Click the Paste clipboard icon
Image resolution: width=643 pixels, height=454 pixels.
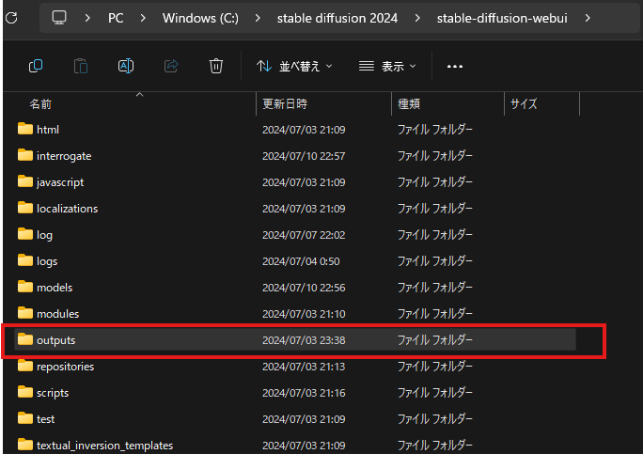tap(81, 66)
